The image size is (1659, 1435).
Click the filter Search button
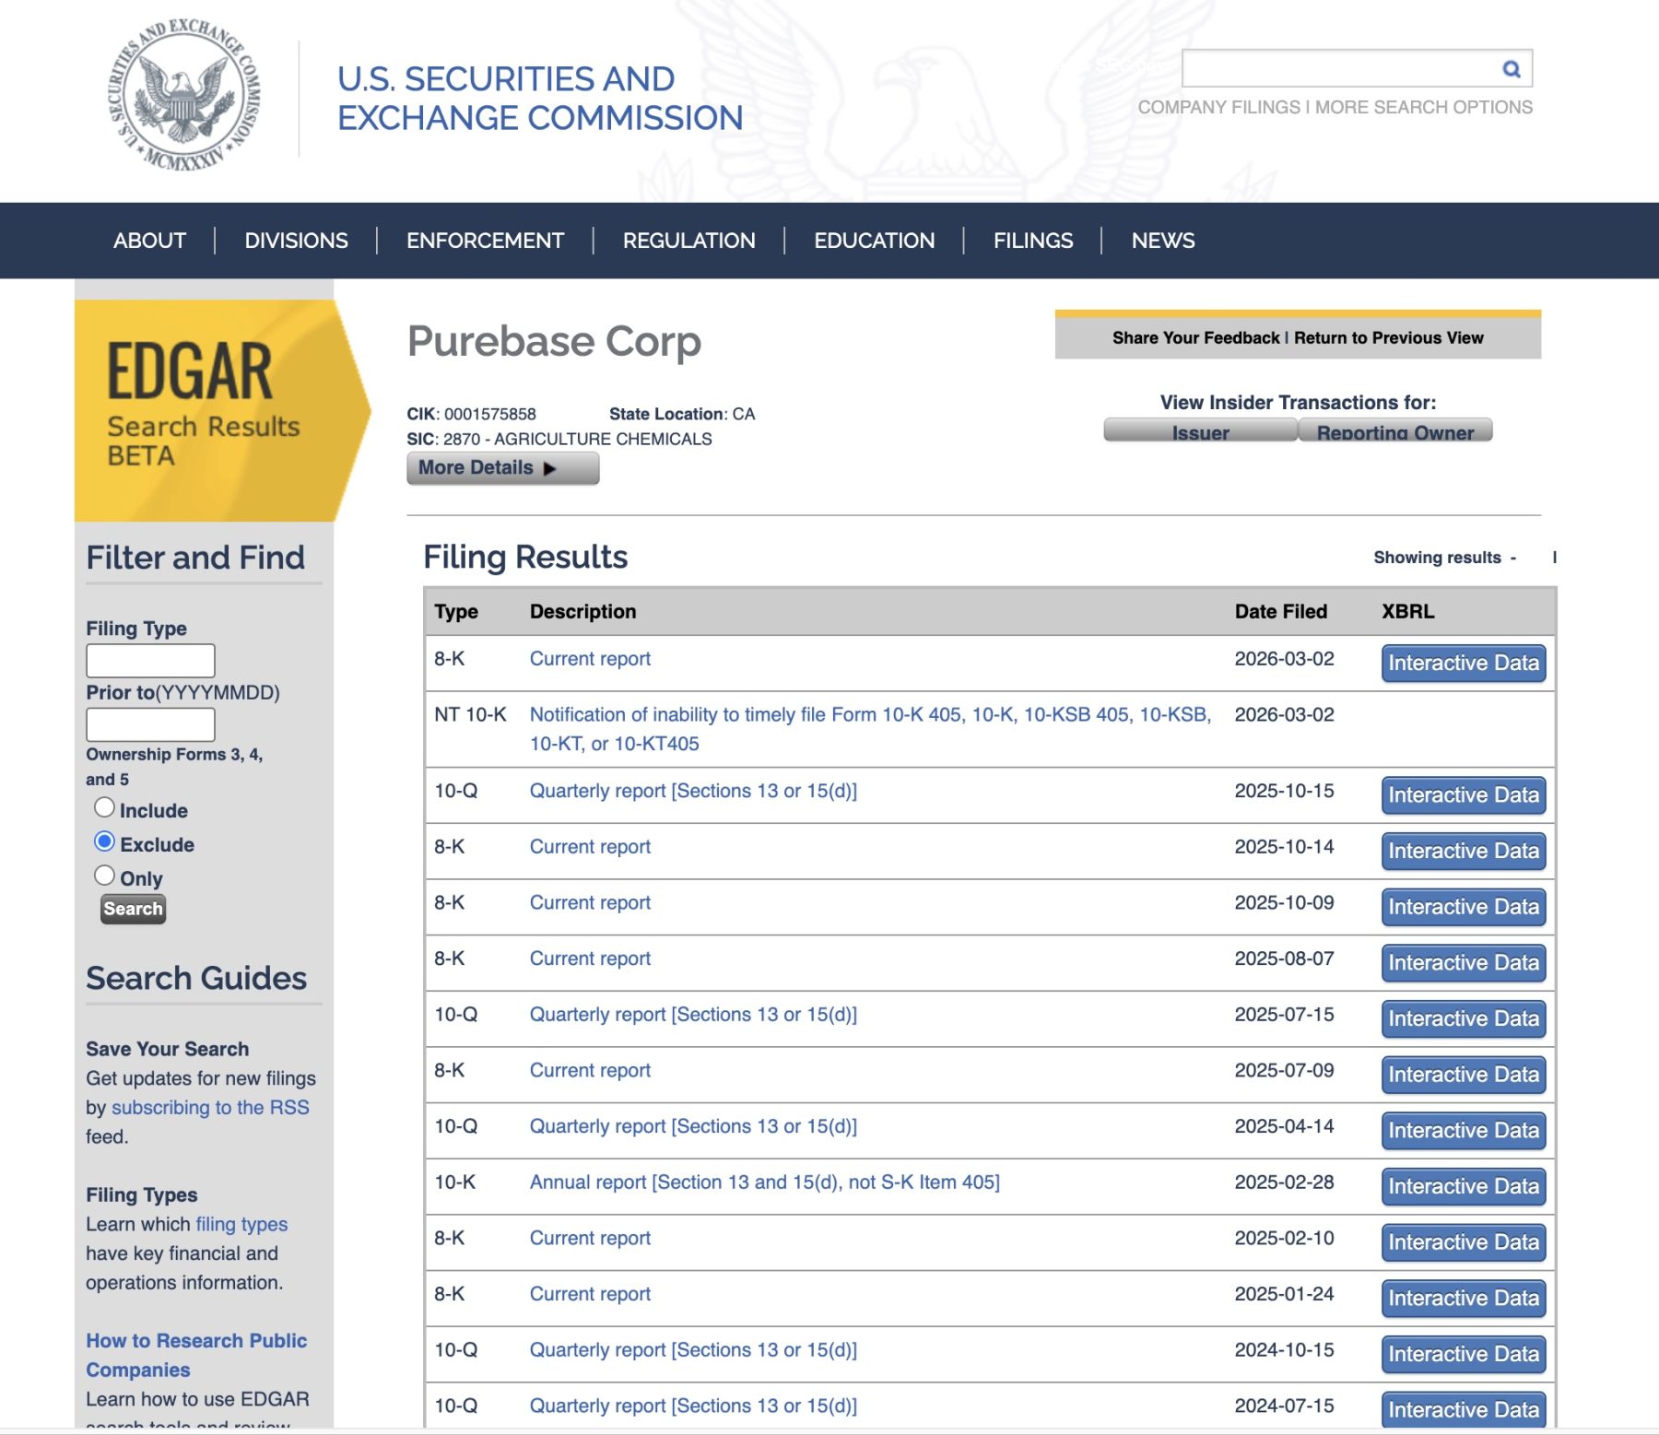[133, 909]
